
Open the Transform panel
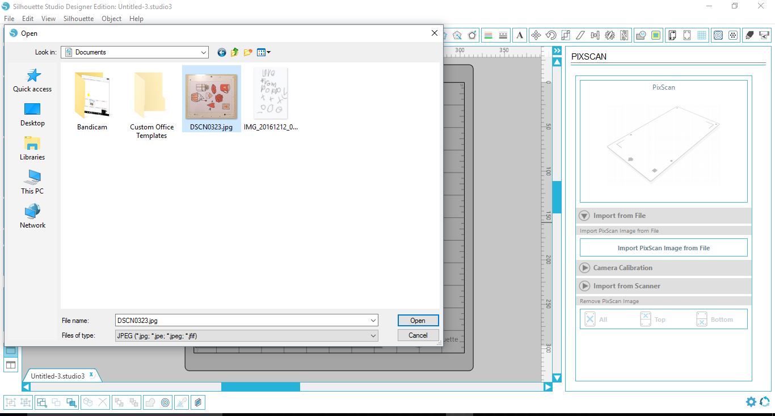pos(536,35)
